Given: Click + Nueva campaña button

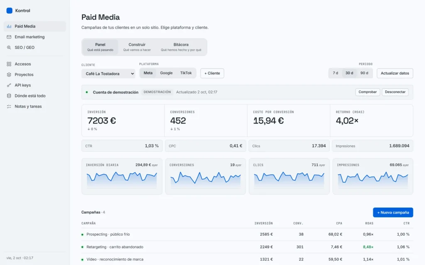Looking at the screenshot, I should (x=393, y=212).
